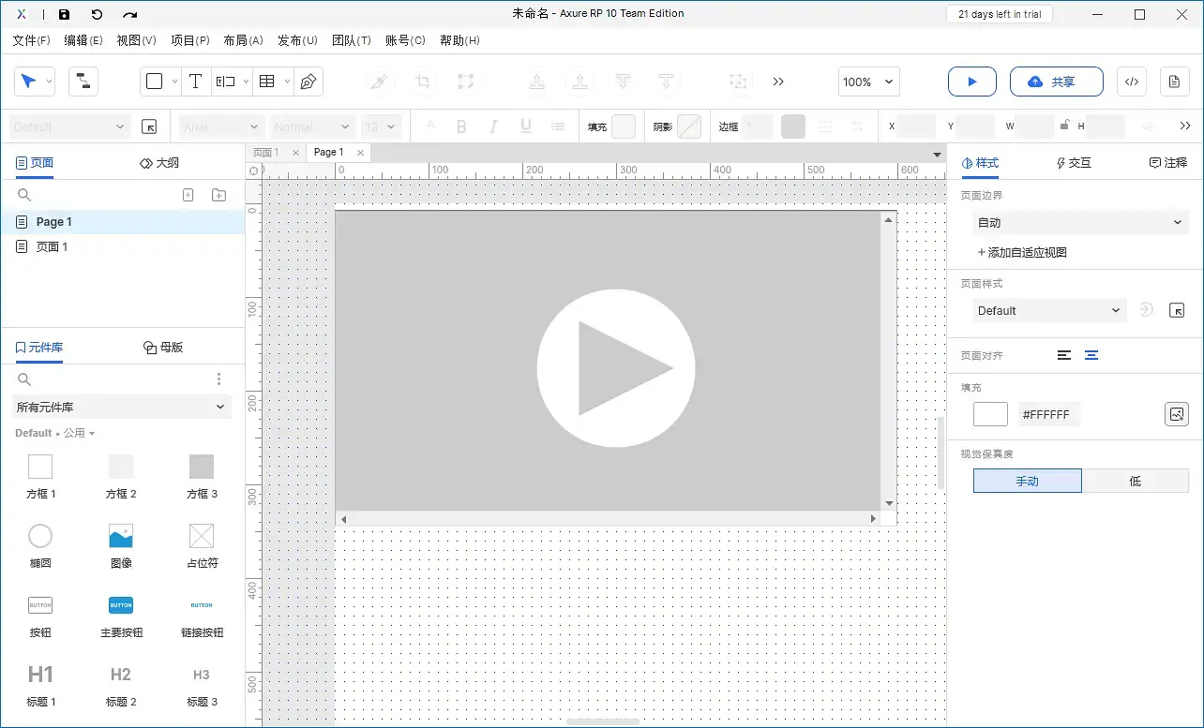
Task: Set visual fidelity to 低
Action: pos(1135,481)
